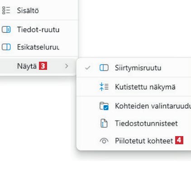Click the Tiedostotunnisteet file extension icon
The width and height of the screenshot is (191, 181).
pyautogui.click(x=104, y=123)
